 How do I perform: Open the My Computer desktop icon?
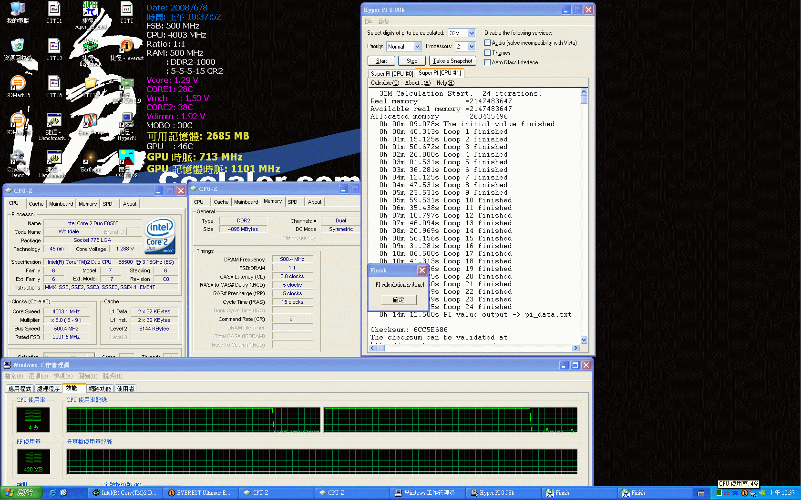pyautogui.click(x=18, y=12)
